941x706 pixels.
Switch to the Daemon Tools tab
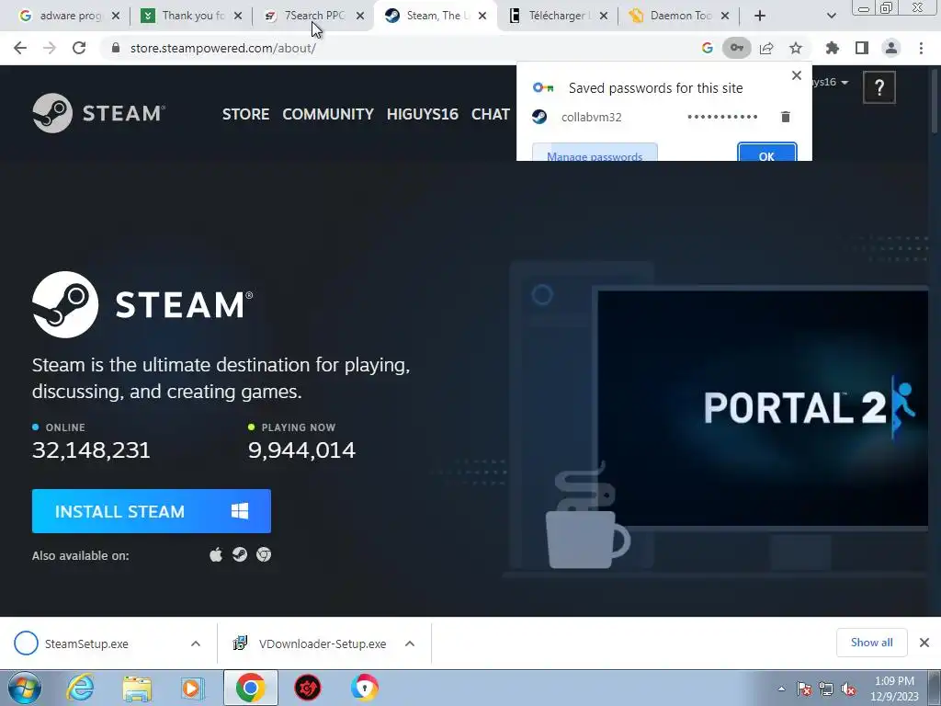coord(679,16)
